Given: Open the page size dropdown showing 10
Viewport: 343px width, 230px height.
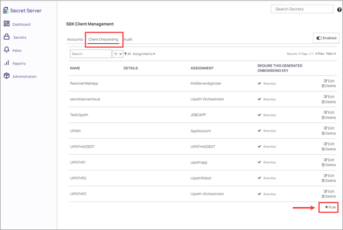Looking at the screenshot, I should tap(118, 54).
